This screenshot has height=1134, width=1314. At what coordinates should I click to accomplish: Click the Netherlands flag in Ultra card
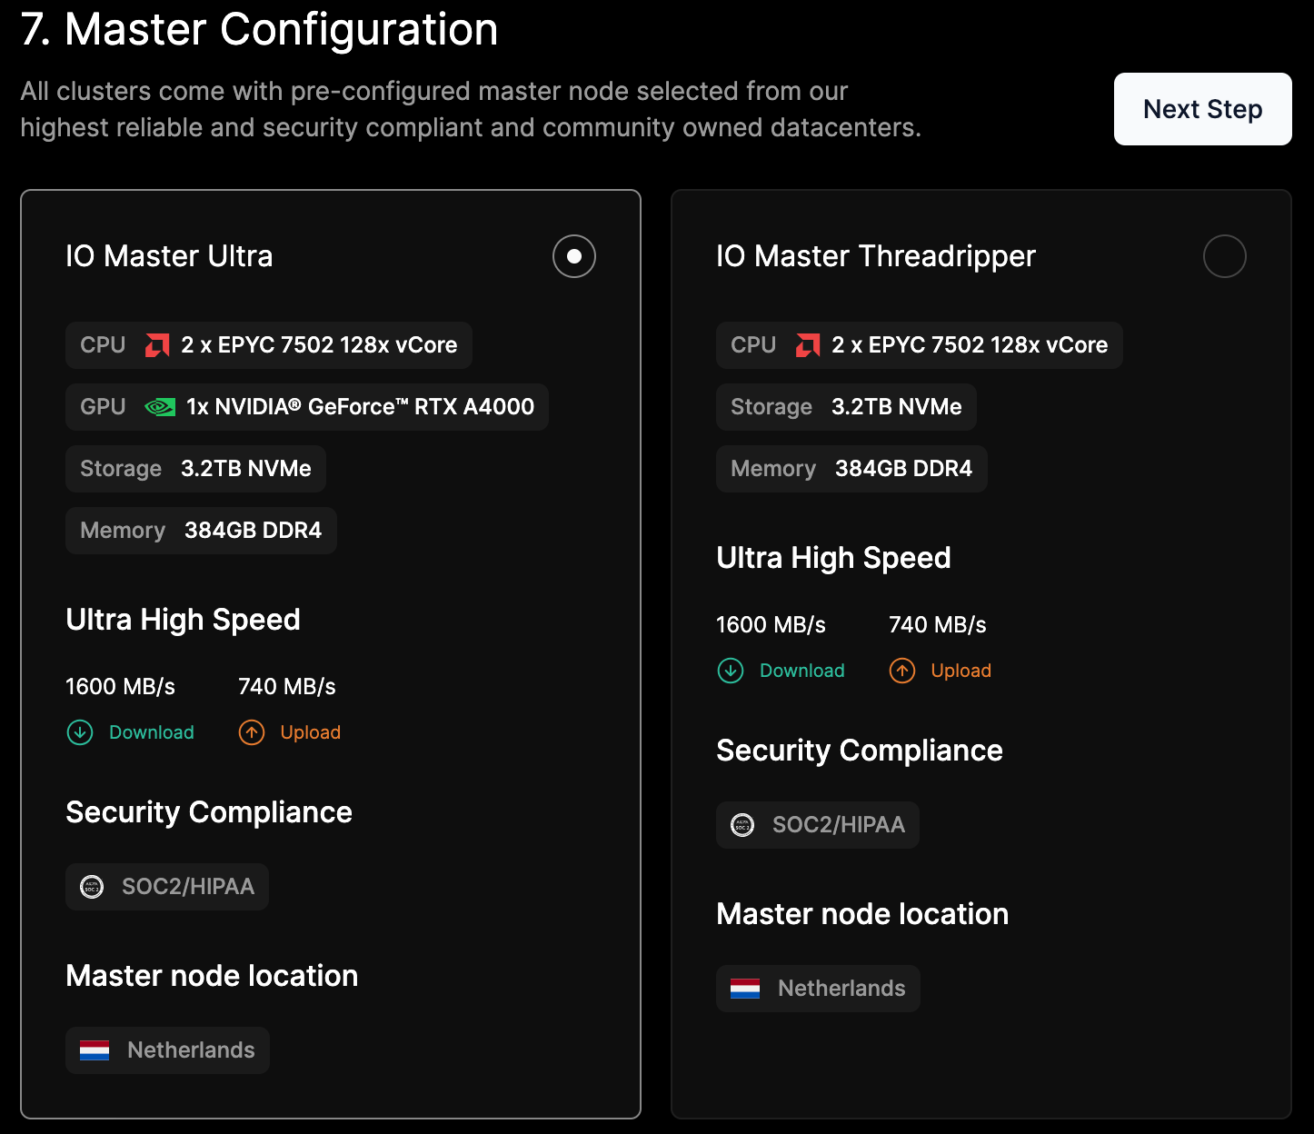(95, 1050)
